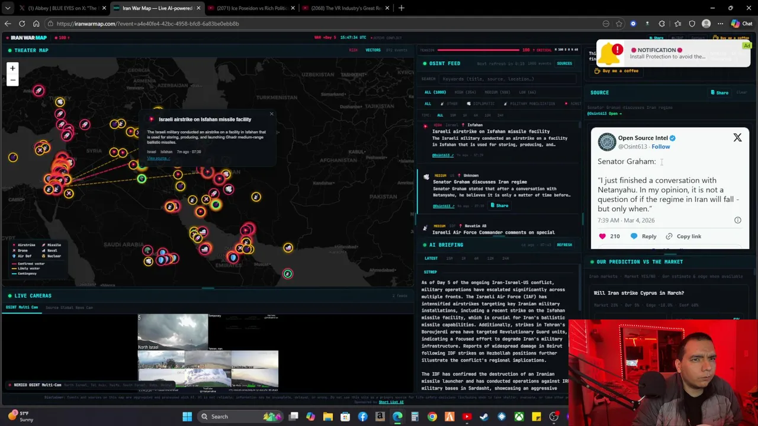Open View source link in map popup
758x426 pixels.
coord(158,159)
